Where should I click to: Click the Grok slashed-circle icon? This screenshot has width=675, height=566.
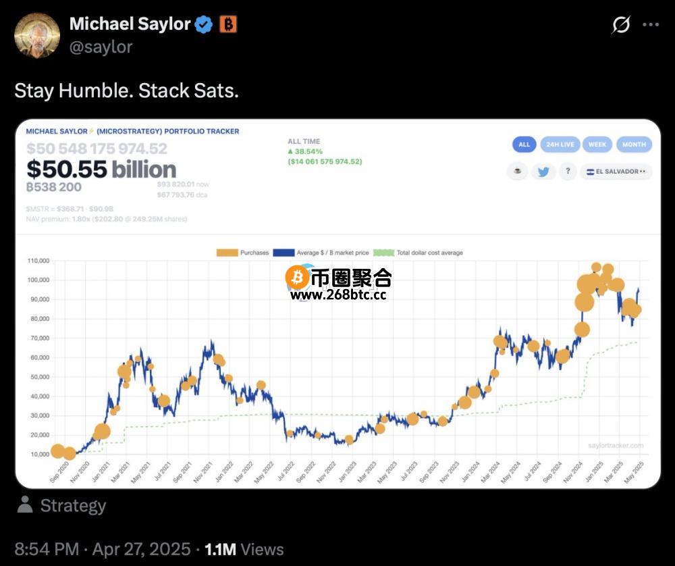click(621, 24)
